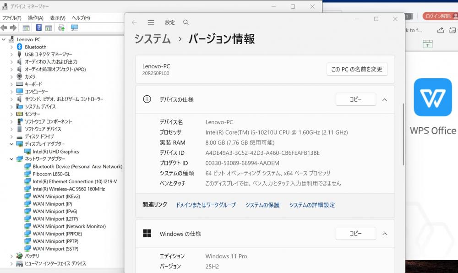Image resolution: width=458 pixels, height=273 pixels.
Task: Click the この PC の名前を変更 button
Action: point(357,69)
